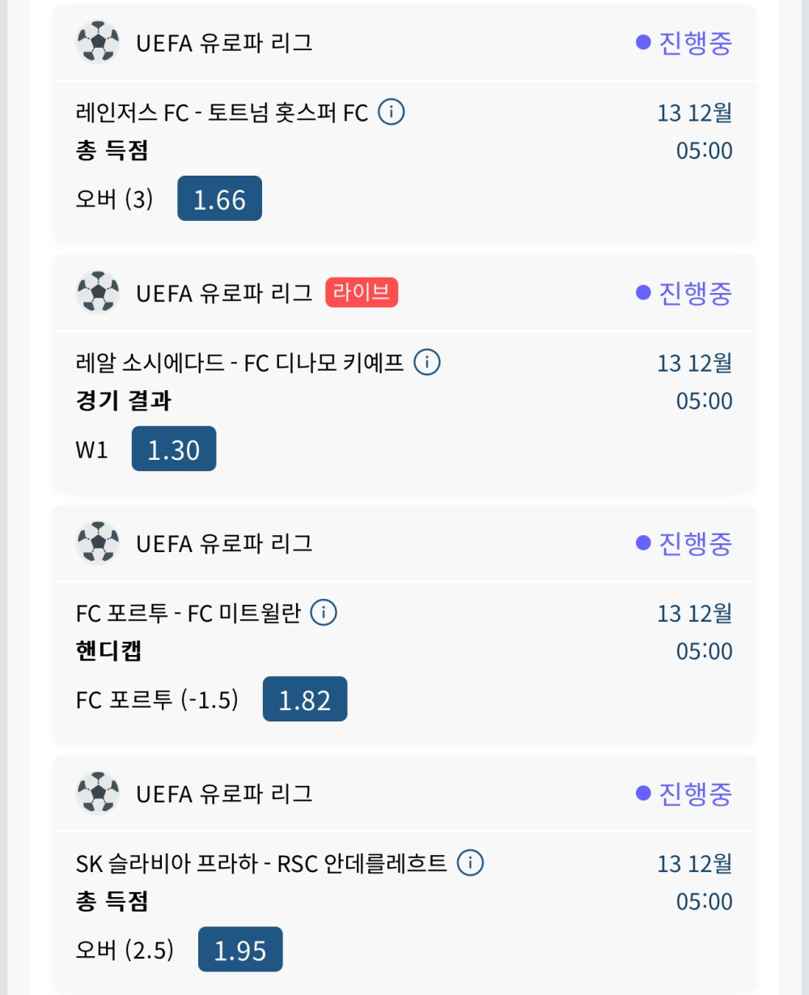Open the 레알 소시에다드 - FC 디나모 키예프 match

pyautogui.click(x=239, y=363)
